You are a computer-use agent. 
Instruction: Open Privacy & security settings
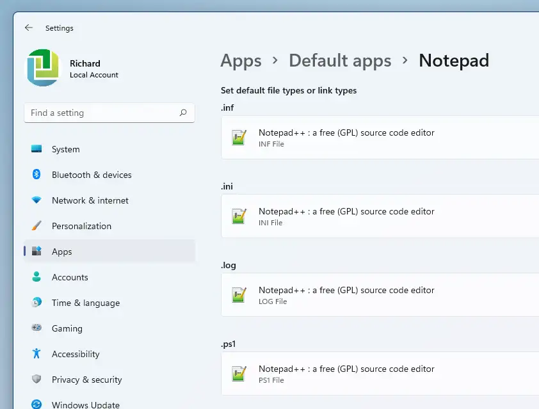(x=86, y=380)
